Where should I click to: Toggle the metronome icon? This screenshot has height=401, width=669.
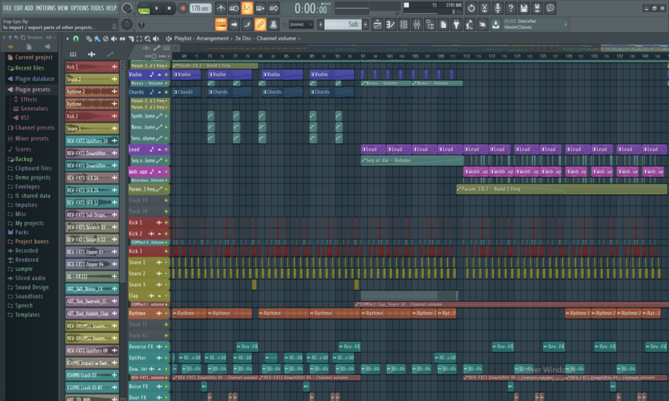coord(221,8)
